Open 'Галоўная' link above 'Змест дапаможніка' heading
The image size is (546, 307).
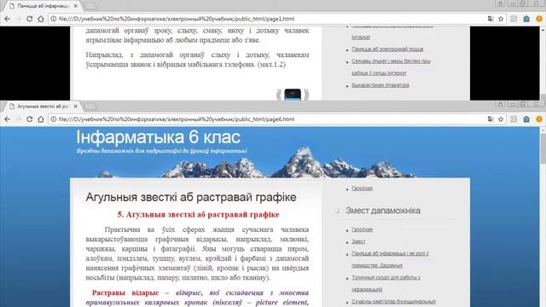pyautogui.click(x=362, y=188)
